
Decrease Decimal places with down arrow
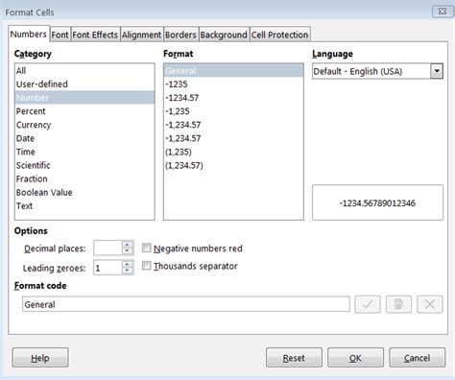pyautogui.click(x=128, y=251)
